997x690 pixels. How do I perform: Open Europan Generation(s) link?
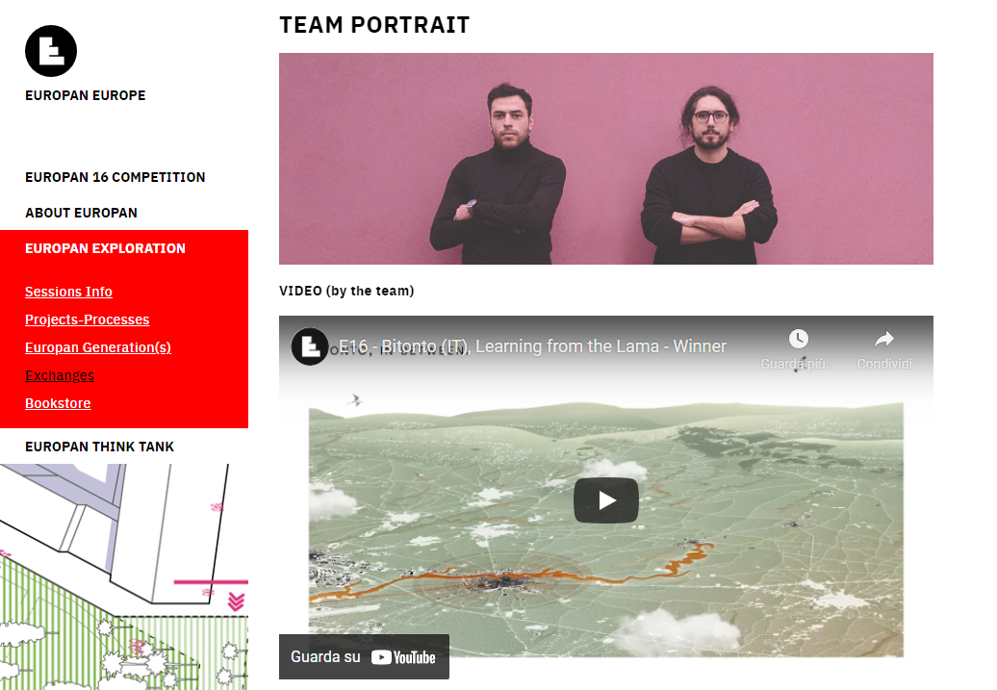click(98, 347)
